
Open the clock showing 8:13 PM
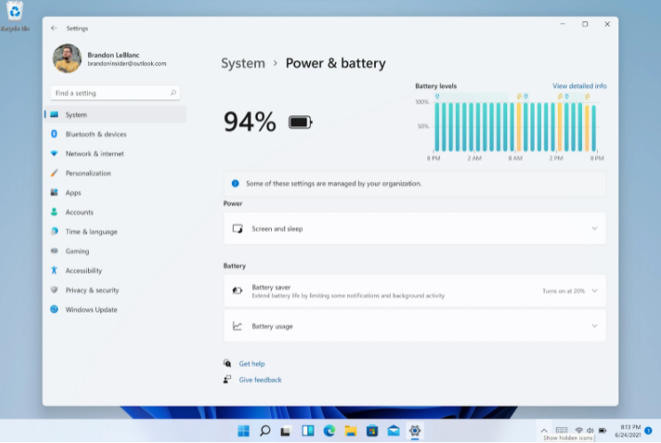627,431
